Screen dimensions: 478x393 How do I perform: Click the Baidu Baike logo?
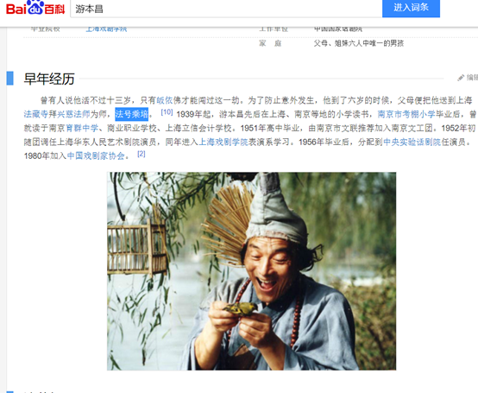point(35,8)
